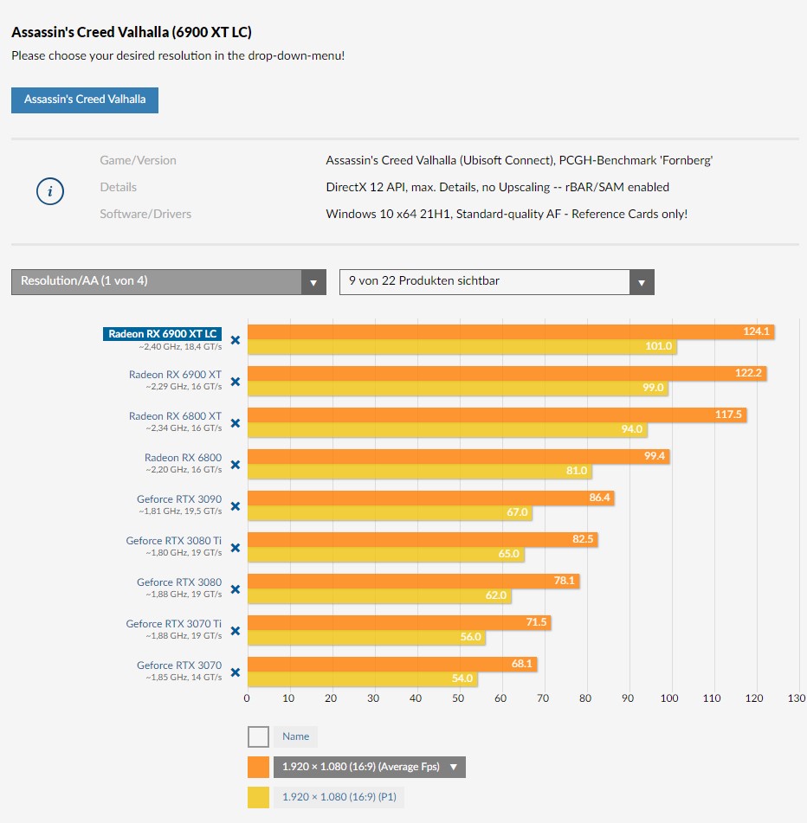Select the 1.920 × 1.080 (P1) legend label
The image size is (807, 823).
[345, 797]
